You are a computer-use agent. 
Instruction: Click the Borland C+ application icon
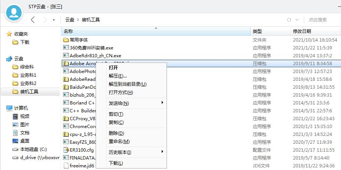pos(66,103)
